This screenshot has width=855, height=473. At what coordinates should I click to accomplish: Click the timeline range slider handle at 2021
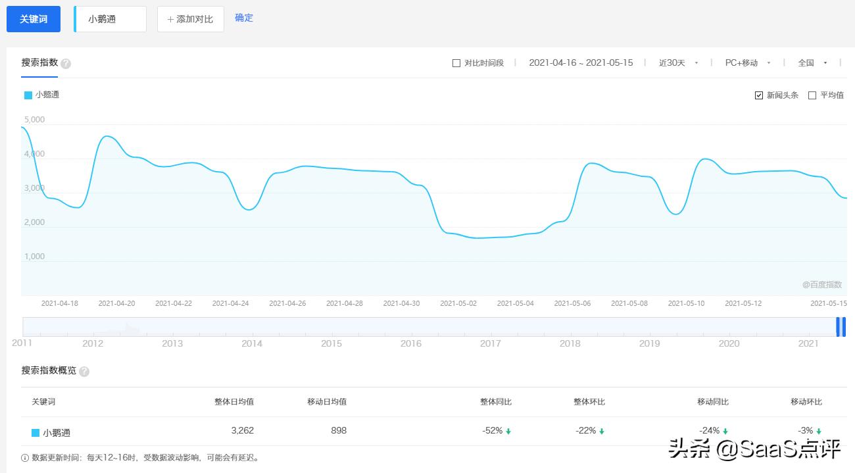[x=841, y=326]
